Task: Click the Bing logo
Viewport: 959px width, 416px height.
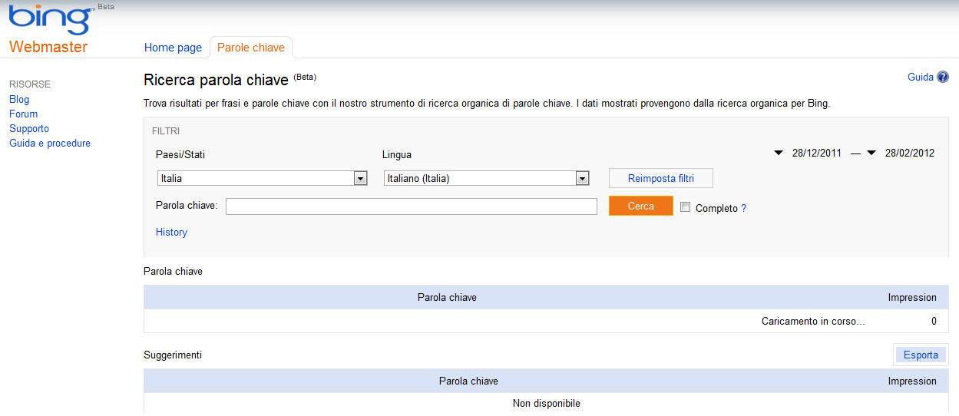Action: 49,19
